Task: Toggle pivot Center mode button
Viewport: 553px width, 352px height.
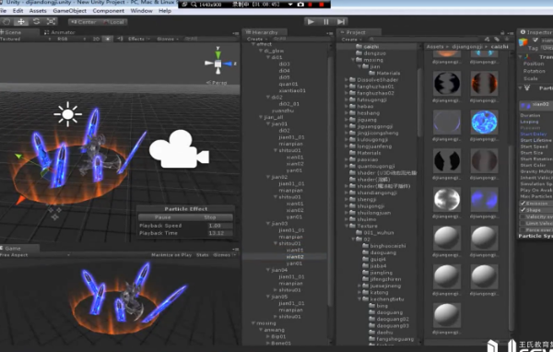Action: 84,22
